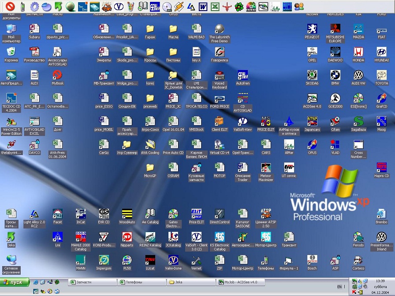395x296 pixels.
Task: Activate MyJob - ACDSee v4.0 taskbar button
Action: tap(240, 282)
